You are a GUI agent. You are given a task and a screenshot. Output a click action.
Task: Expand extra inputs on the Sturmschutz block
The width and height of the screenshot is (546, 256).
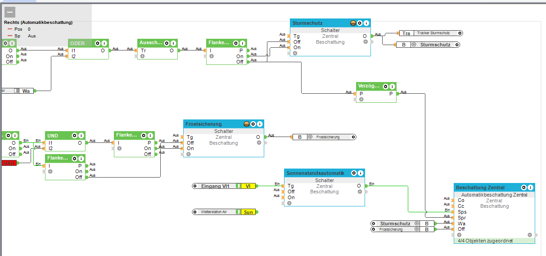click(x=295, y=53)
